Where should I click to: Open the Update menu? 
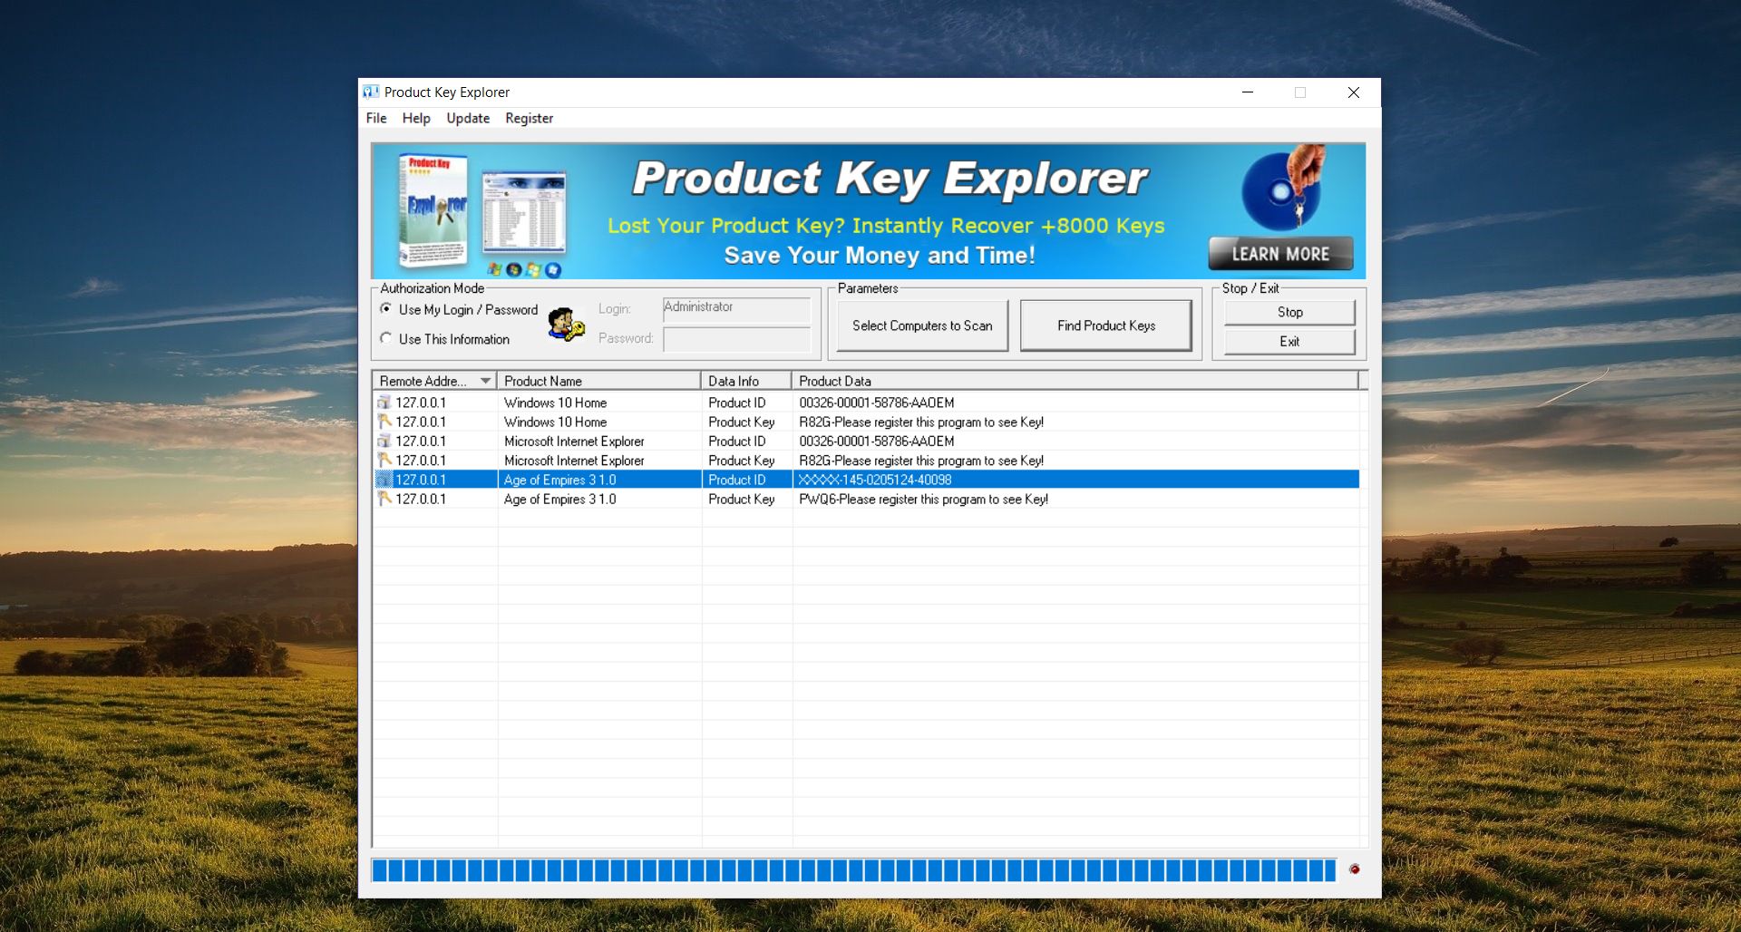(467, 118)
